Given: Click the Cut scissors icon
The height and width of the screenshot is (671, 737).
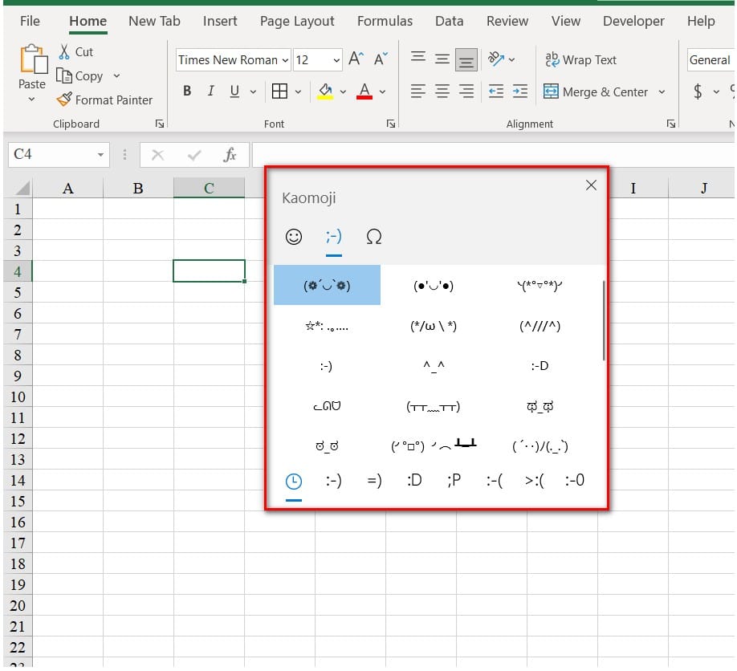Looking at the screenshot, I should point(64,51).
